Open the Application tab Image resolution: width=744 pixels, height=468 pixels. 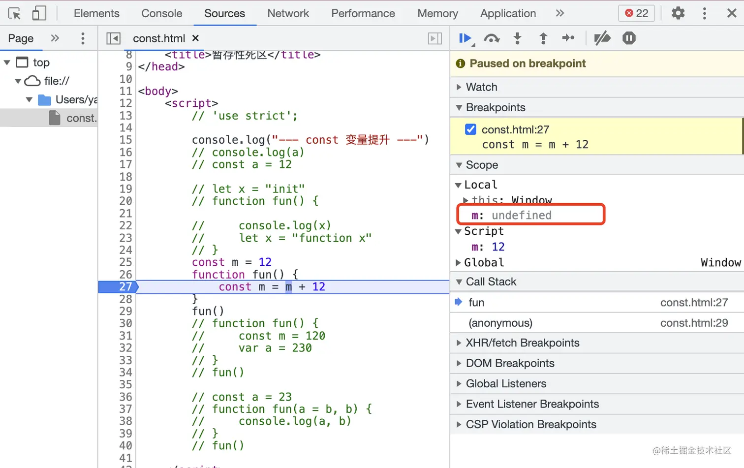508,13
